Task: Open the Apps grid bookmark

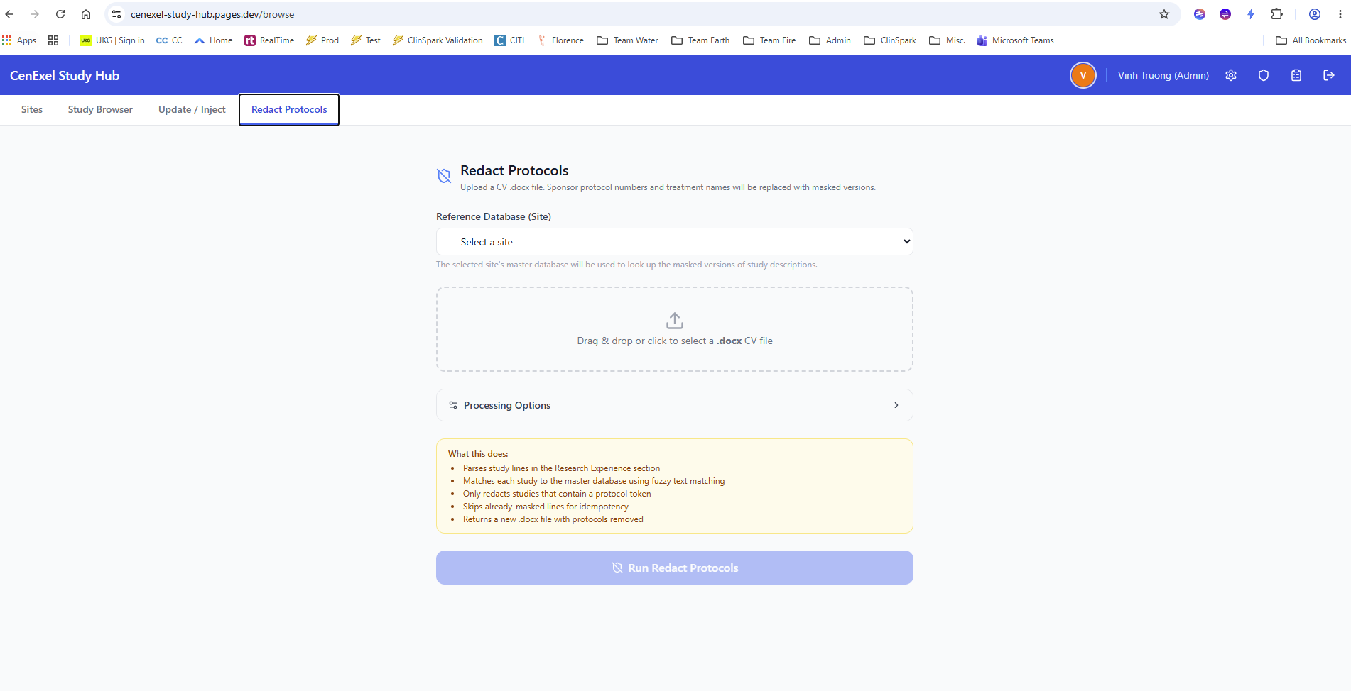Action: click(x=20, y=40)
